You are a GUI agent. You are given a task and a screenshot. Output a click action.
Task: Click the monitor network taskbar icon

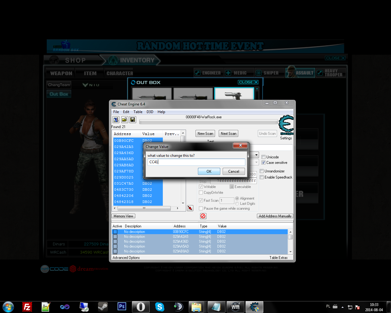tap(84, 307)
